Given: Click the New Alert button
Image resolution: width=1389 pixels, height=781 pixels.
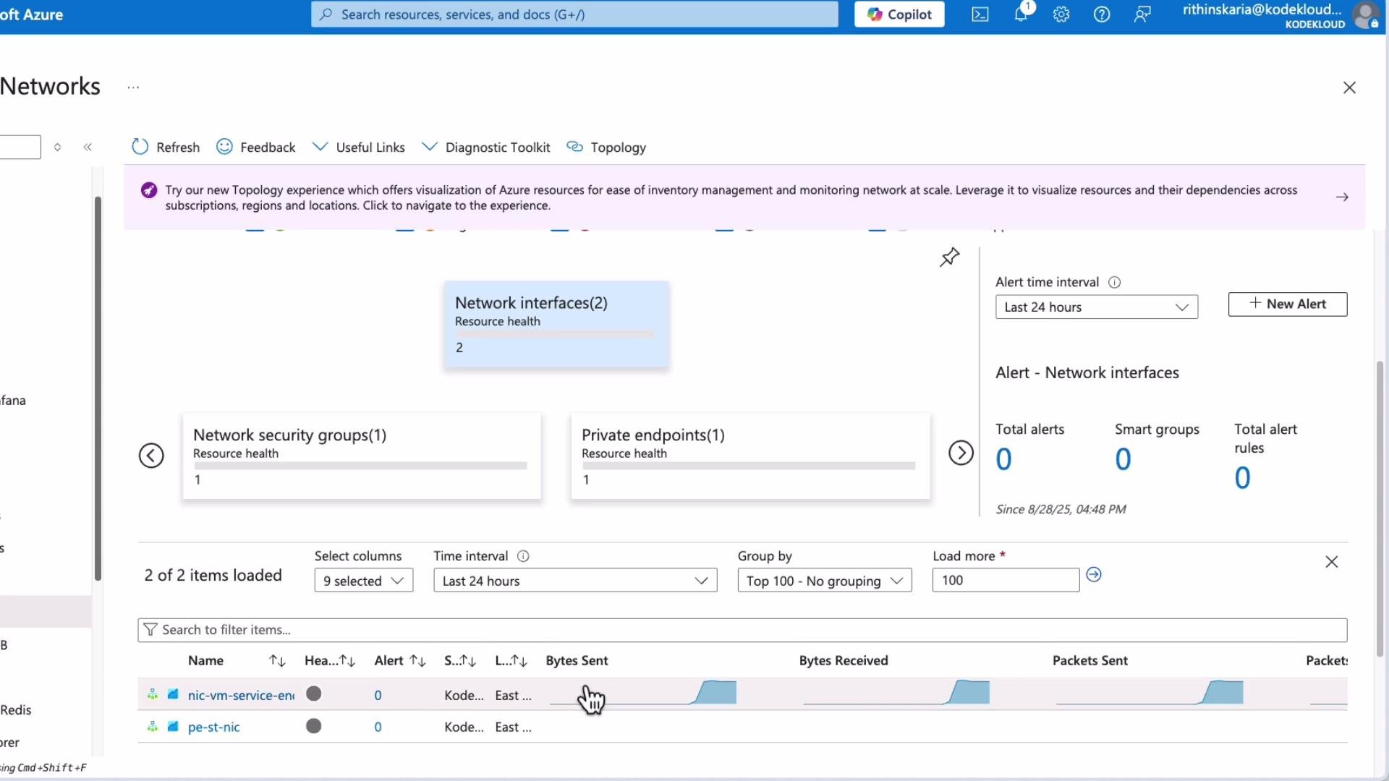Looking at the screenshot, I should 1288,304.
